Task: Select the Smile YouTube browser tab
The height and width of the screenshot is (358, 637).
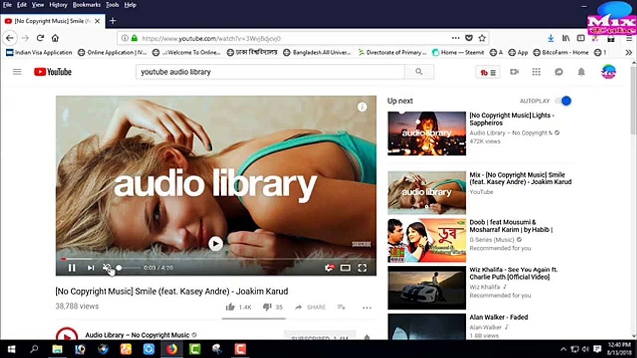Action: pyautogui.click(x=52, y=21)
